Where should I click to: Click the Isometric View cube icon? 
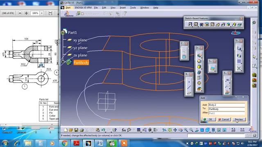click(x=208, y=130)
